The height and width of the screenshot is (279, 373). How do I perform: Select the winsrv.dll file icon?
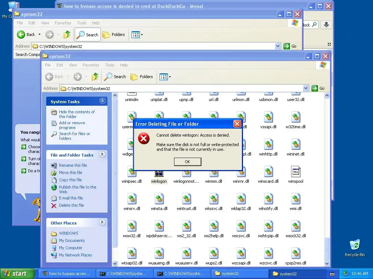[x=131, y=199]
